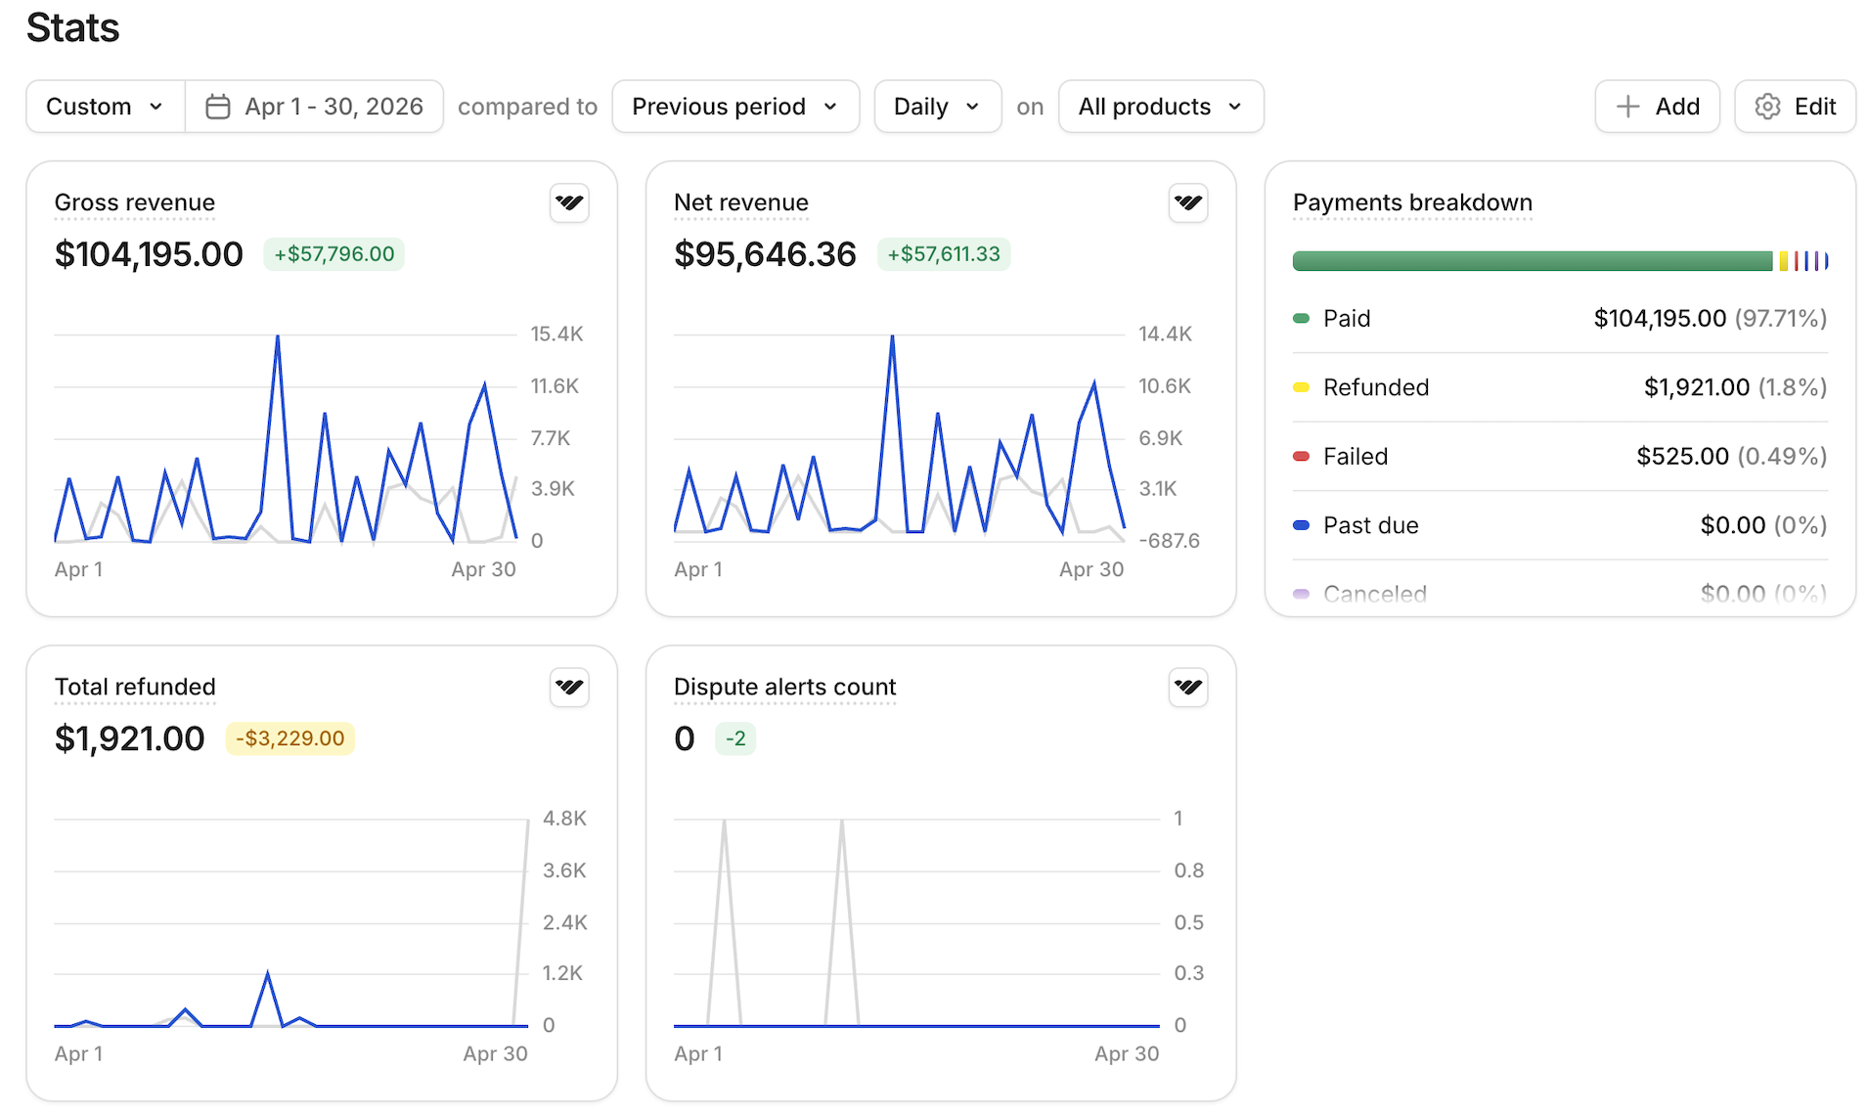The width and height of the screenshot is (1868, 1117).
Task: Click the +$57,796.00 gross revenue change badge
Action: pyautogui.click(x=334, y=254)
